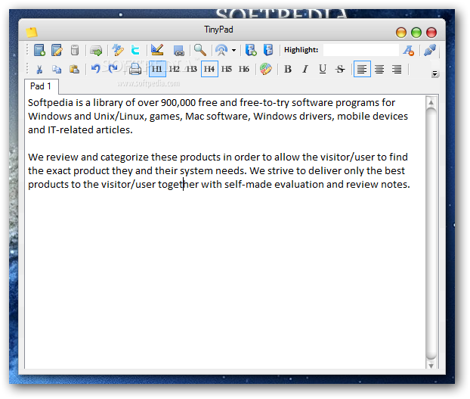The height and width of the screenshot is (399, 470).
Task: Click the word 'evaluation' in the text
Action: tap(298, 184)
